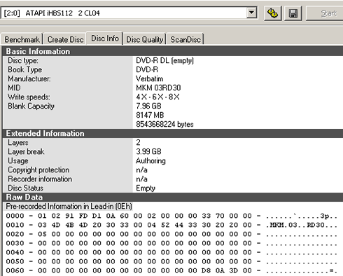343x276 pixels.
Task: Click Pre-recorded Information in Lead-in (0Eh) heading
Action: (69, 207)
